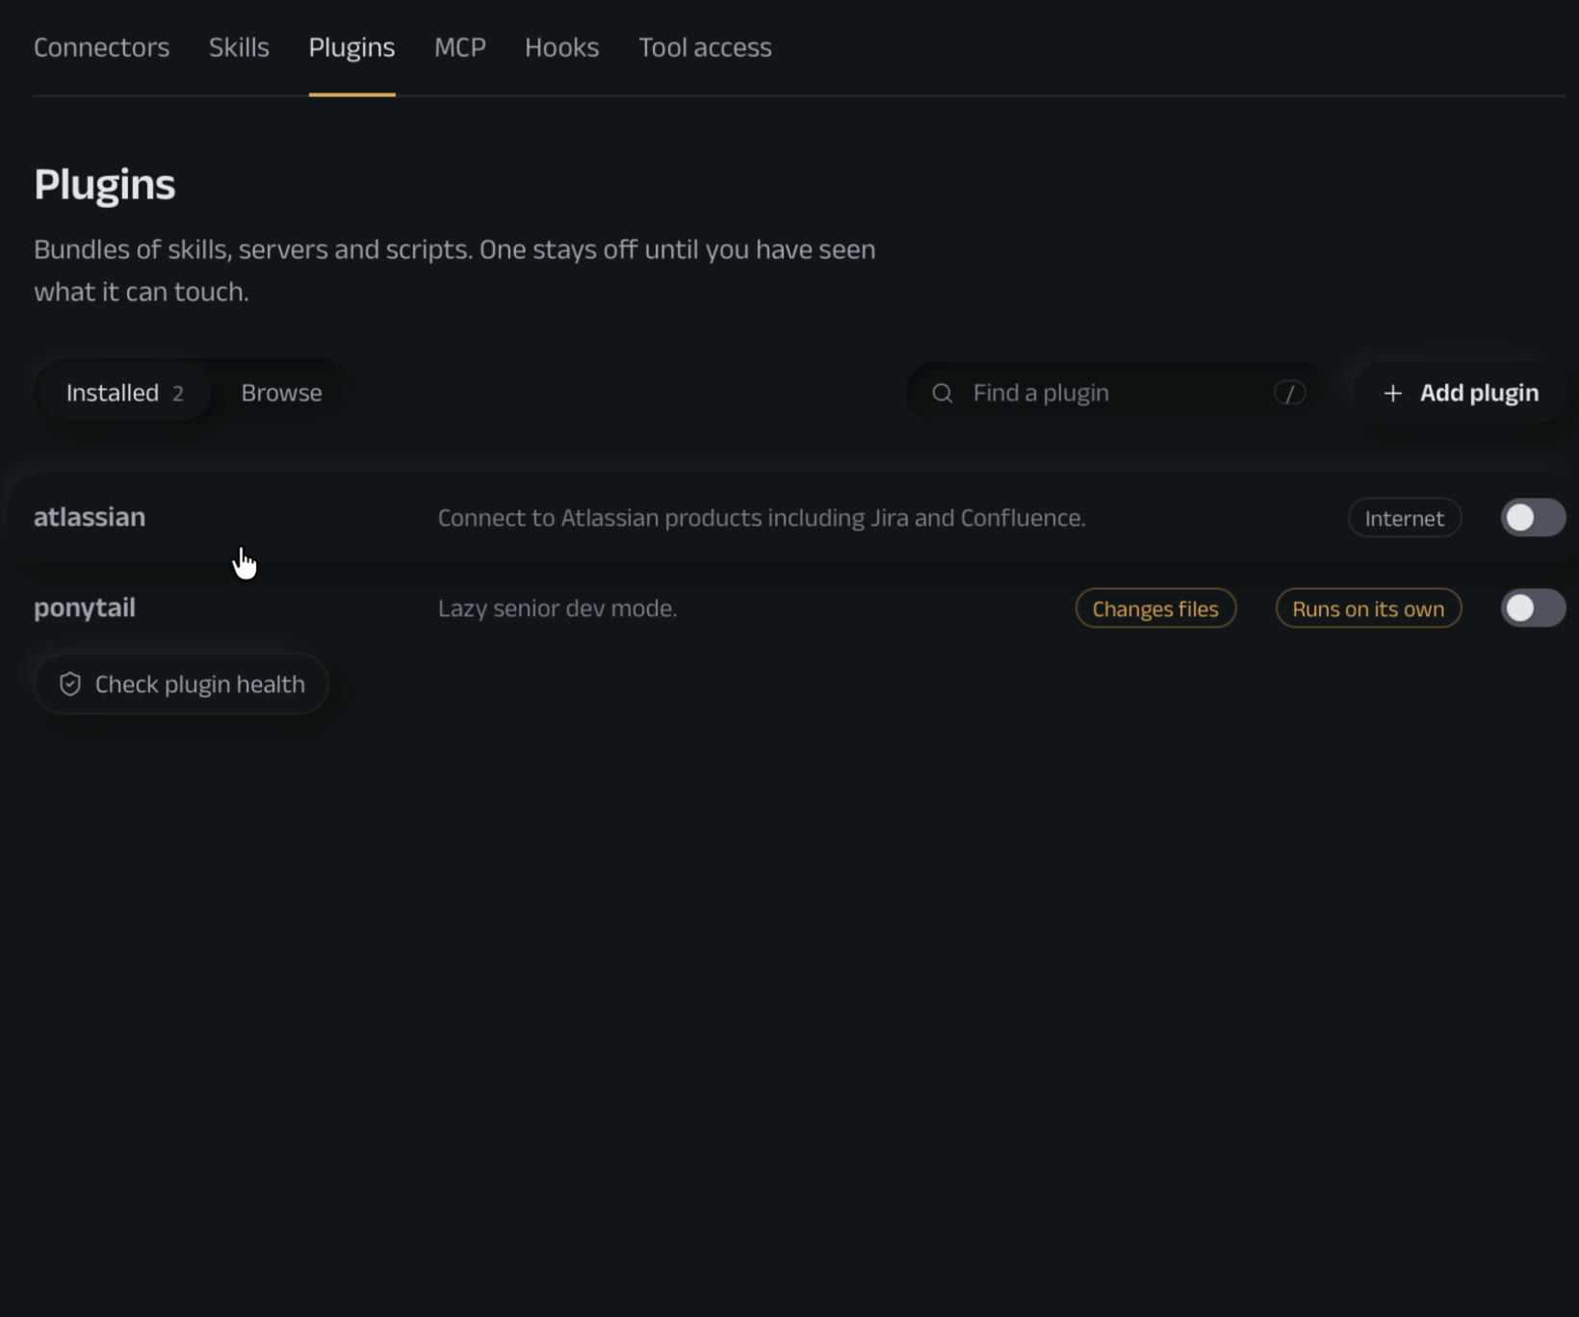Click Check plugin health button
Viewport: 1579px width, 1317px height.
coord(181,684)
